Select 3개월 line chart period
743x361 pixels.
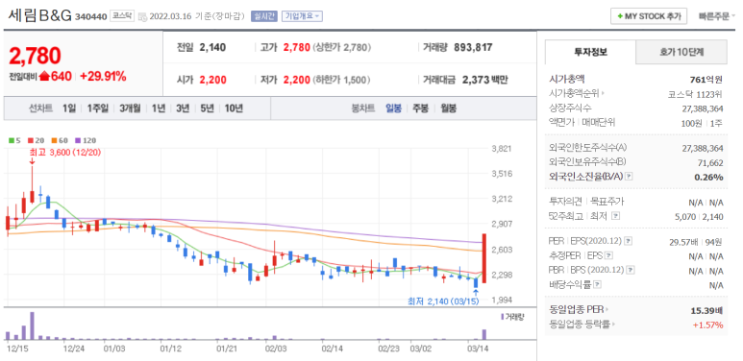tap(130, 108)
